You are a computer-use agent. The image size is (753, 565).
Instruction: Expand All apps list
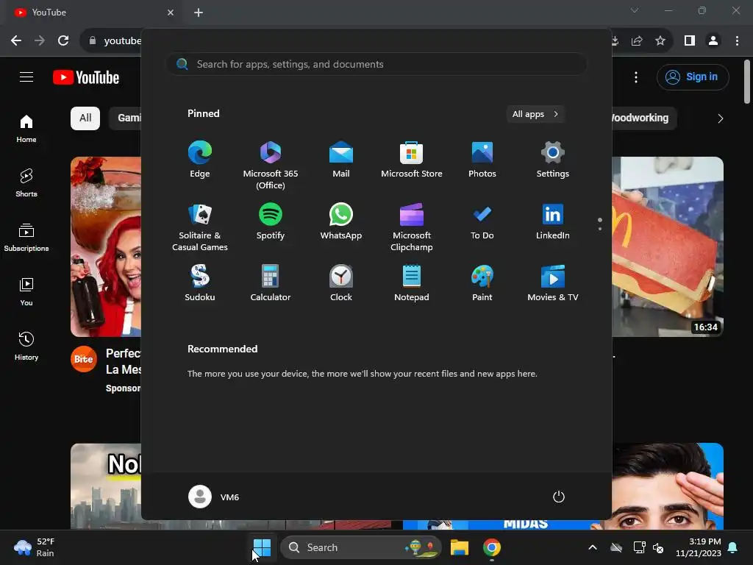[x=535, y=114]
